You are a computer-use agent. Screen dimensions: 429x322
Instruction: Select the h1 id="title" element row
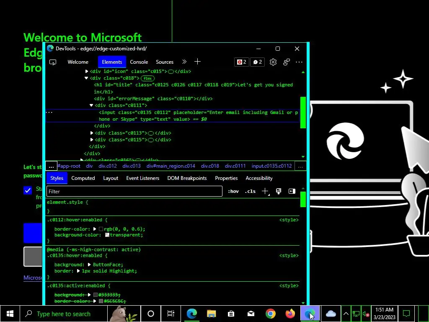pyautogui.click(x=194, y=88)
